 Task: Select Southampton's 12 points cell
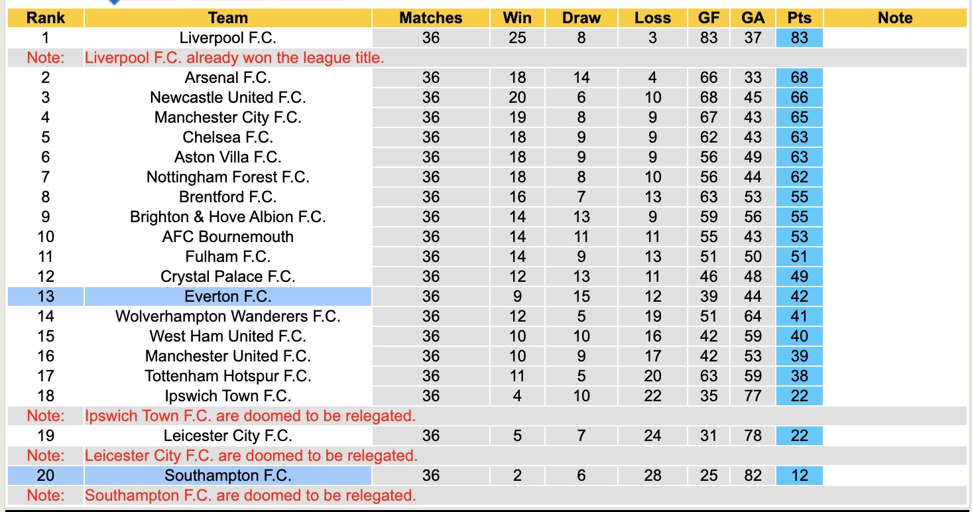[799, 476]
